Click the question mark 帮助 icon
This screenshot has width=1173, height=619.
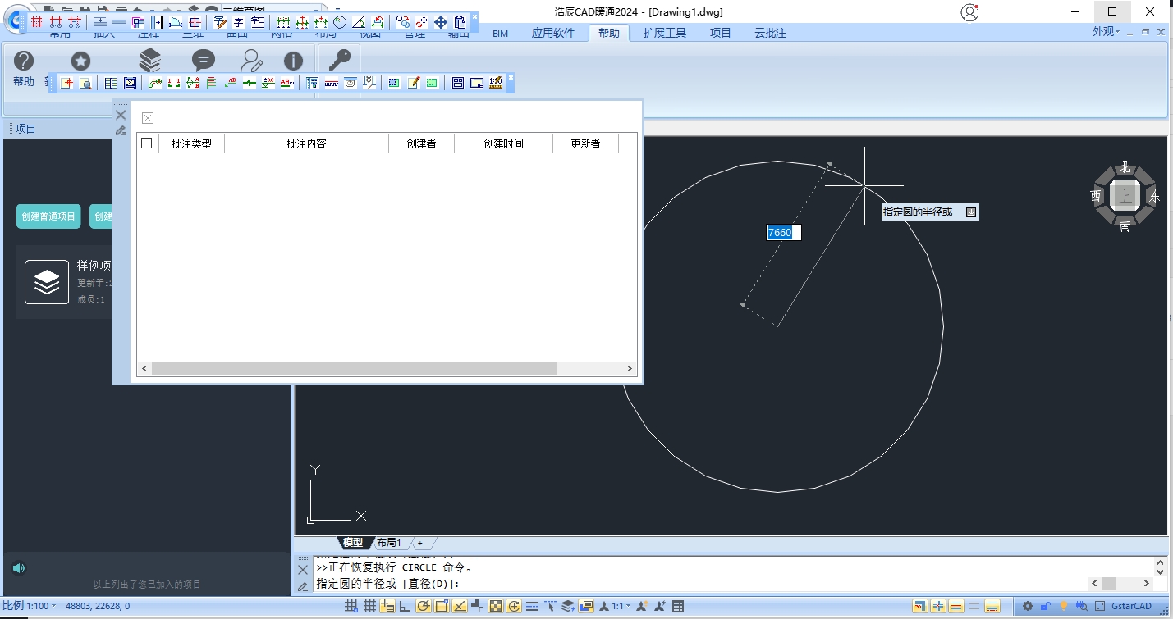pos(24,61)
